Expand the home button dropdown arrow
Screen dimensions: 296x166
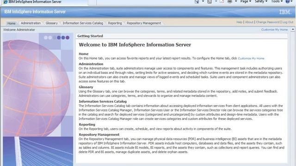pyautogui.click(x=203, y=1)
